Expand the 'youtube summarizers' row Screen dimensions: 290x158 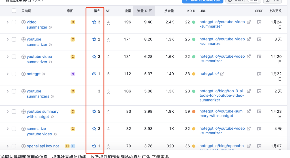pyautogui.click(x=8, y=91)
